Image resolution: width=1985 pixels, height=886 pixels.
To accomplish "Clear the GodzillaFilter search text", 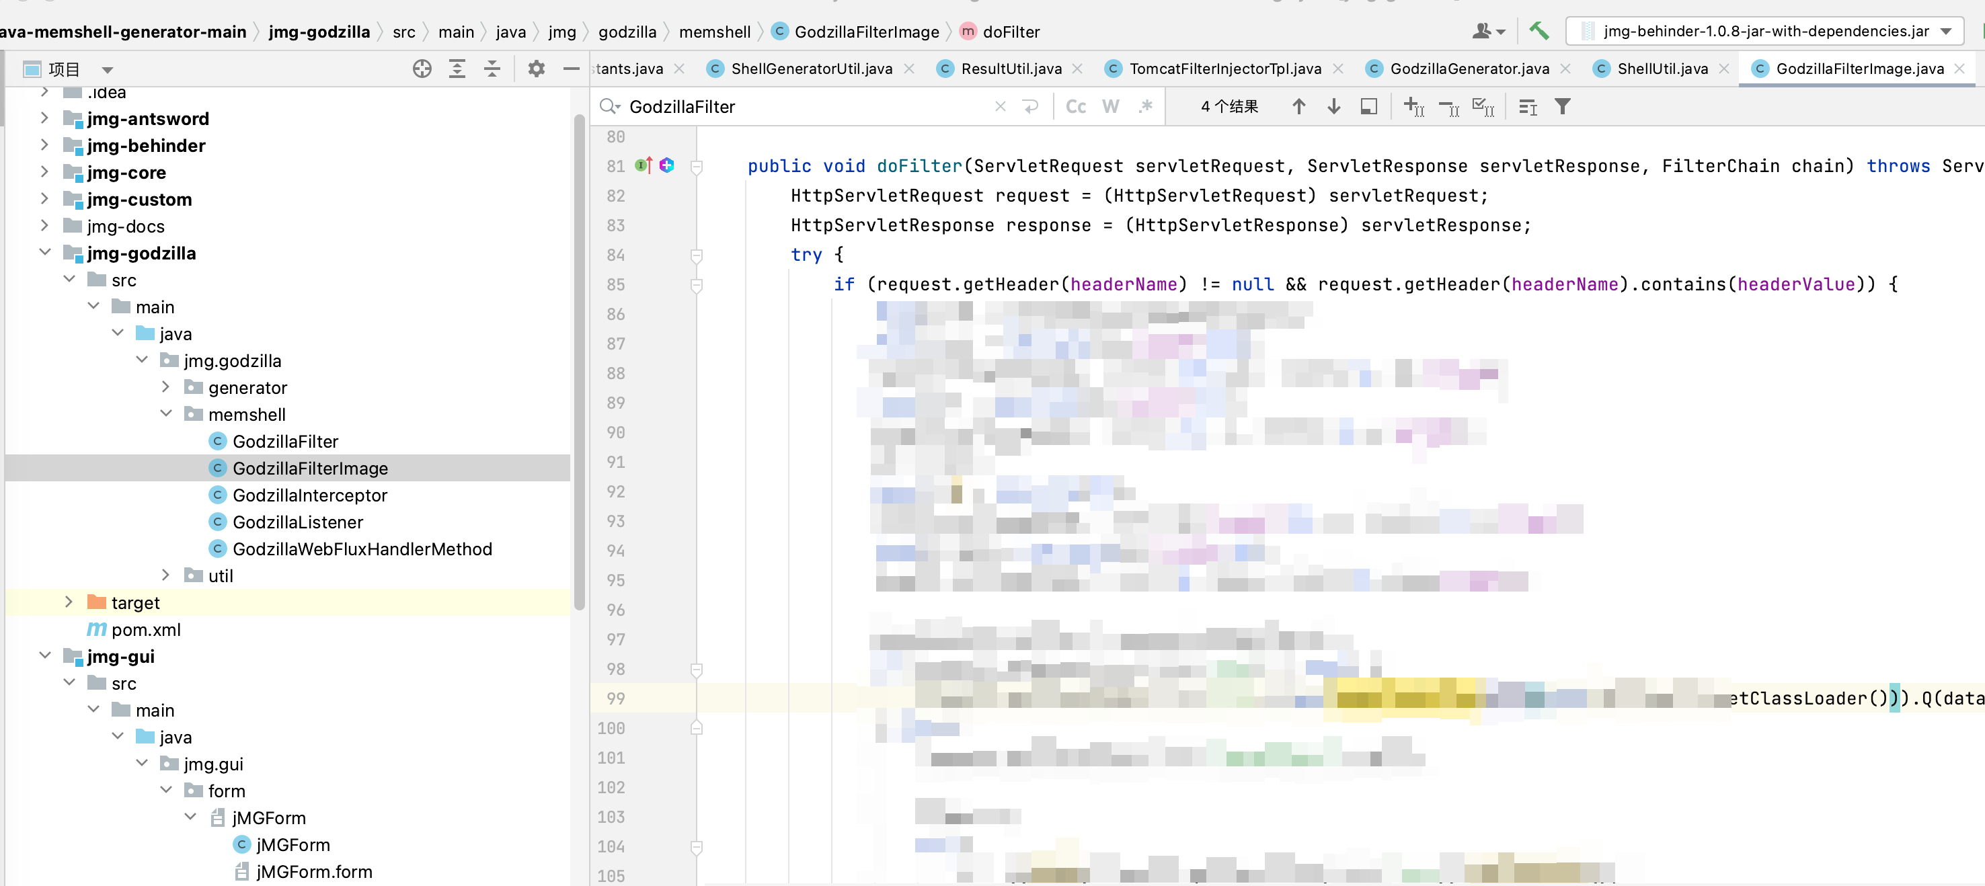I will (x=1000, y=106).
